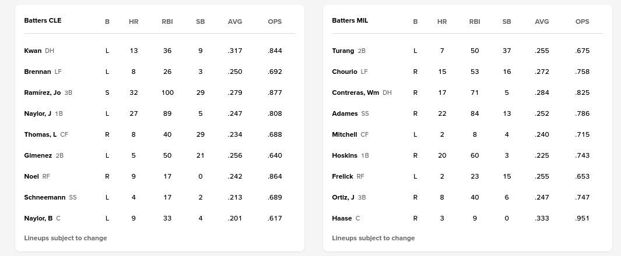Click on Mitchell center fielder
This screenshot has height=256, width=621.
[345, 134]
